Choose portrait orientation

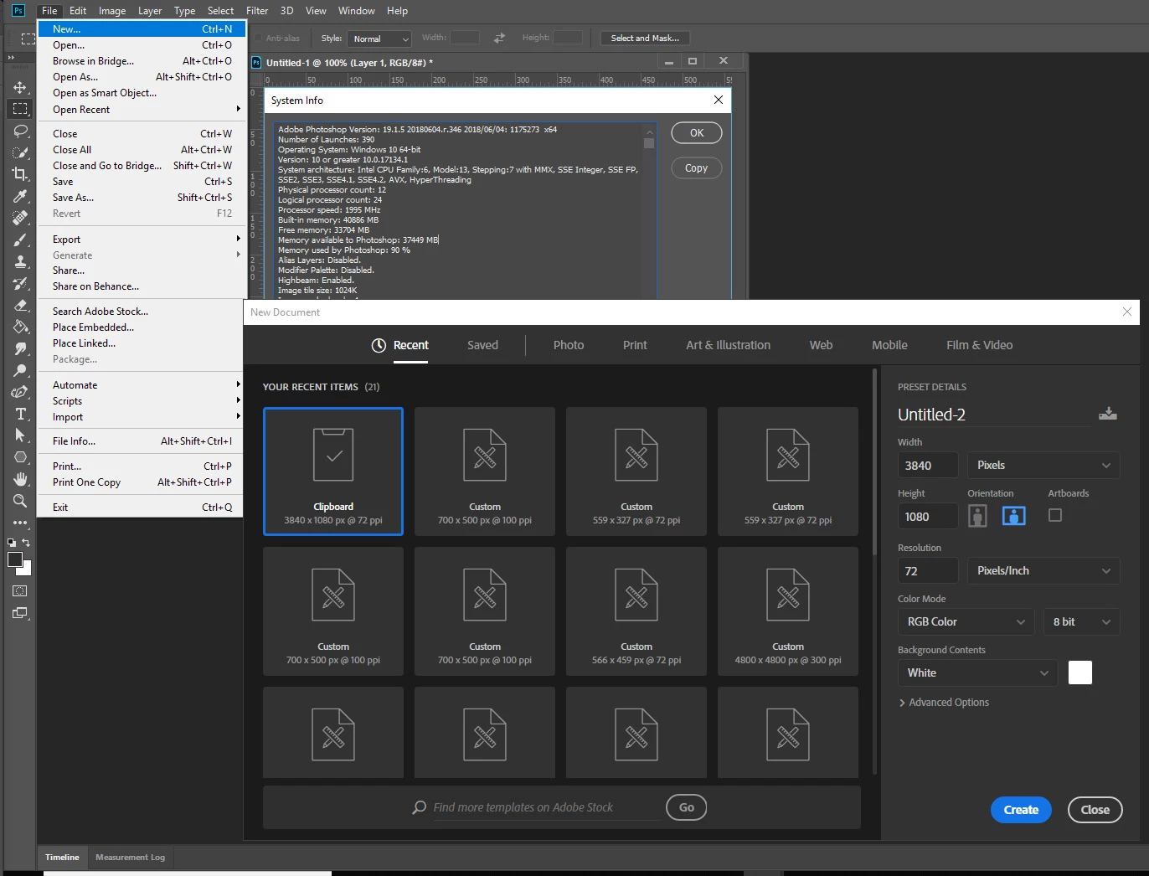[x=977, y=516]
